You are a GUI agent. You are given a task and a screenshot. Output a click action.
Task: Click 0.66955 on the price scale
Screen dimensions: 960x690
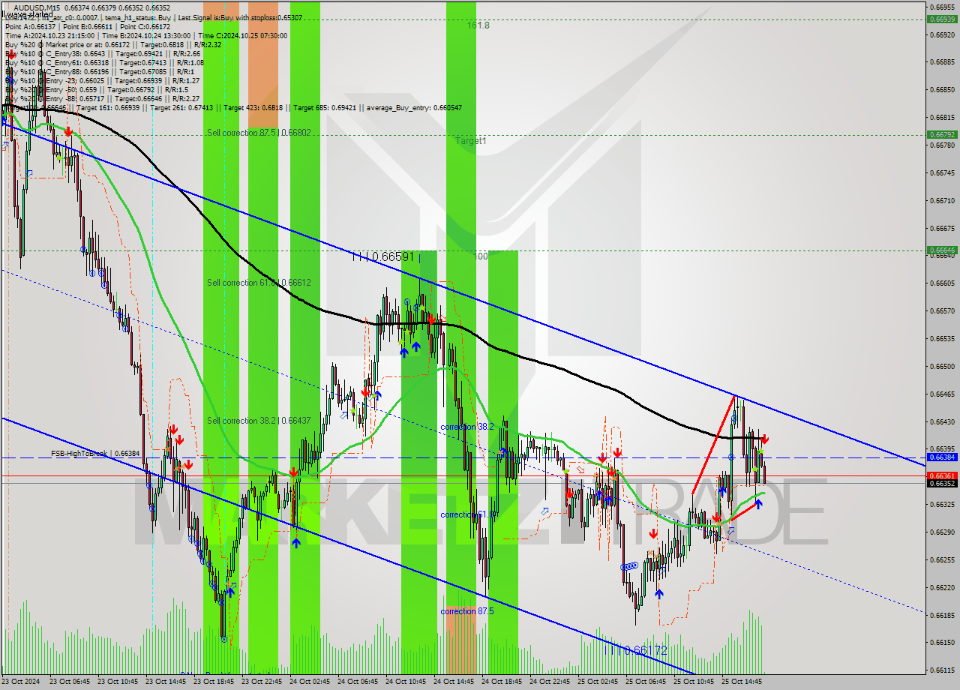click(941, 7)
